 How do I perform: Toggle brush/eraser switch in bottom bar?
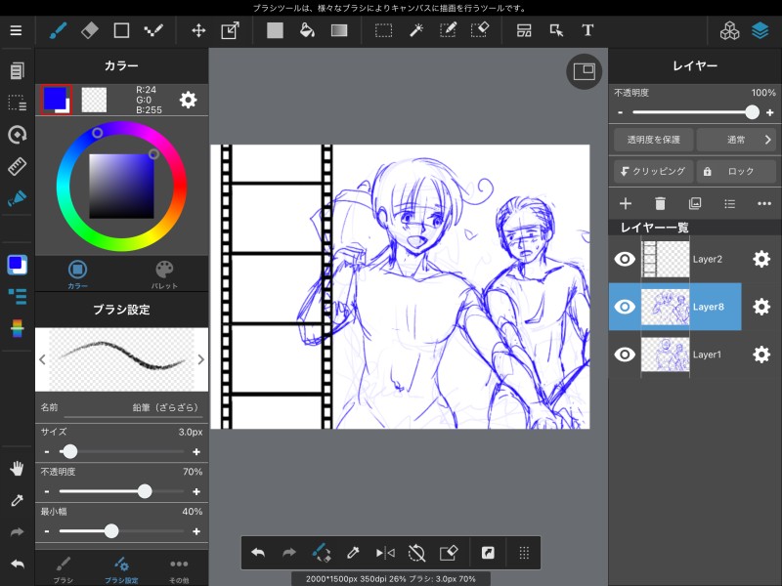[322, 553]
